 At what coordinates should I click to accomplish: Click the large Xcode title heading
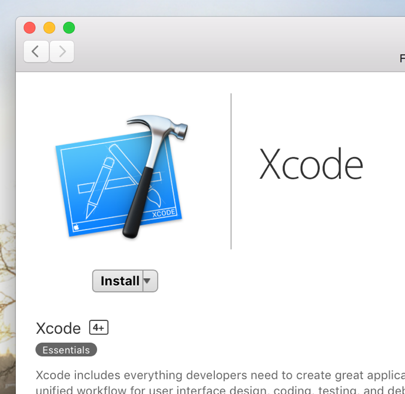pyautogui.click(x=311, y=164)
